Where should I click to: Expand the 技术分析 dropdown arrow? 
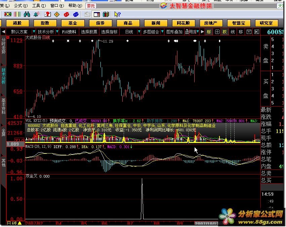(57, 32)
